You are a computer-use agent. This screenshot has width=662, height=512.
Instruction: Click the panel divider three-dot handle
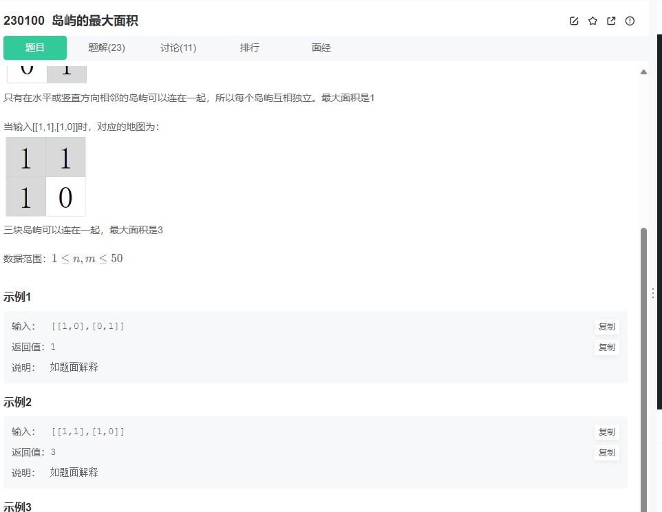[653, 293]
